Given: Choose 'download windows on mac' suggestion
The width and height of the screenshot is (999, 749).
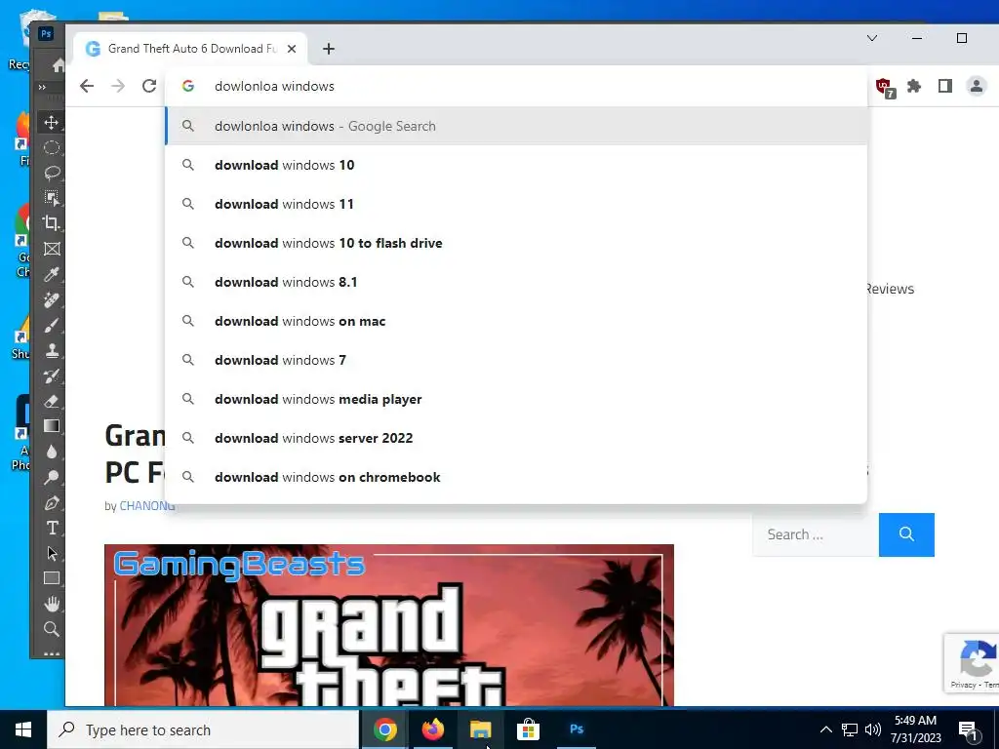Looking at the screenshot, I should pos(517,321).
